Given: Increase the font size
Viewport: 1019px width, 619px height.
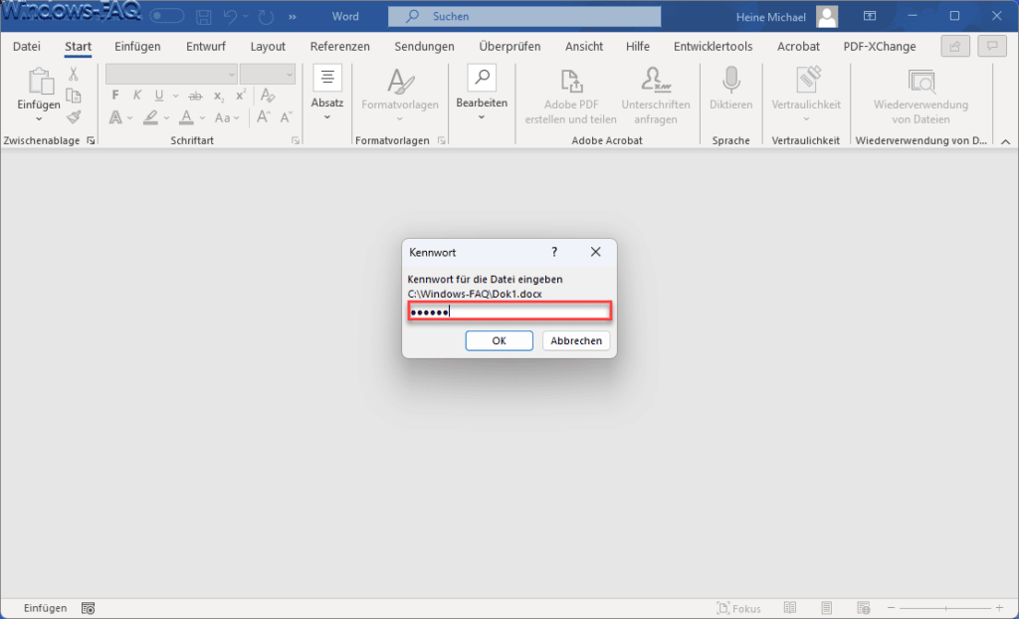Looking at the screenshot, I should (x=263, y=117).
